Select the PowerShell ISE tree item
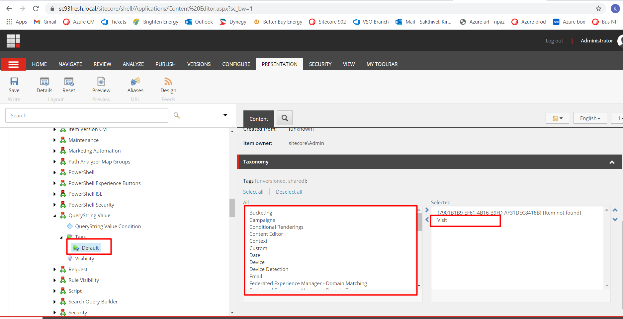This screenshot has height=319, width=623. tap(85, 194)
